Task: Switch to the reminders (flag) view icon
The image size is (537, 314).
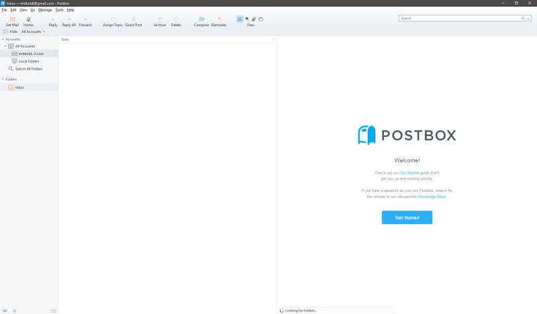Action: point(246,19)
